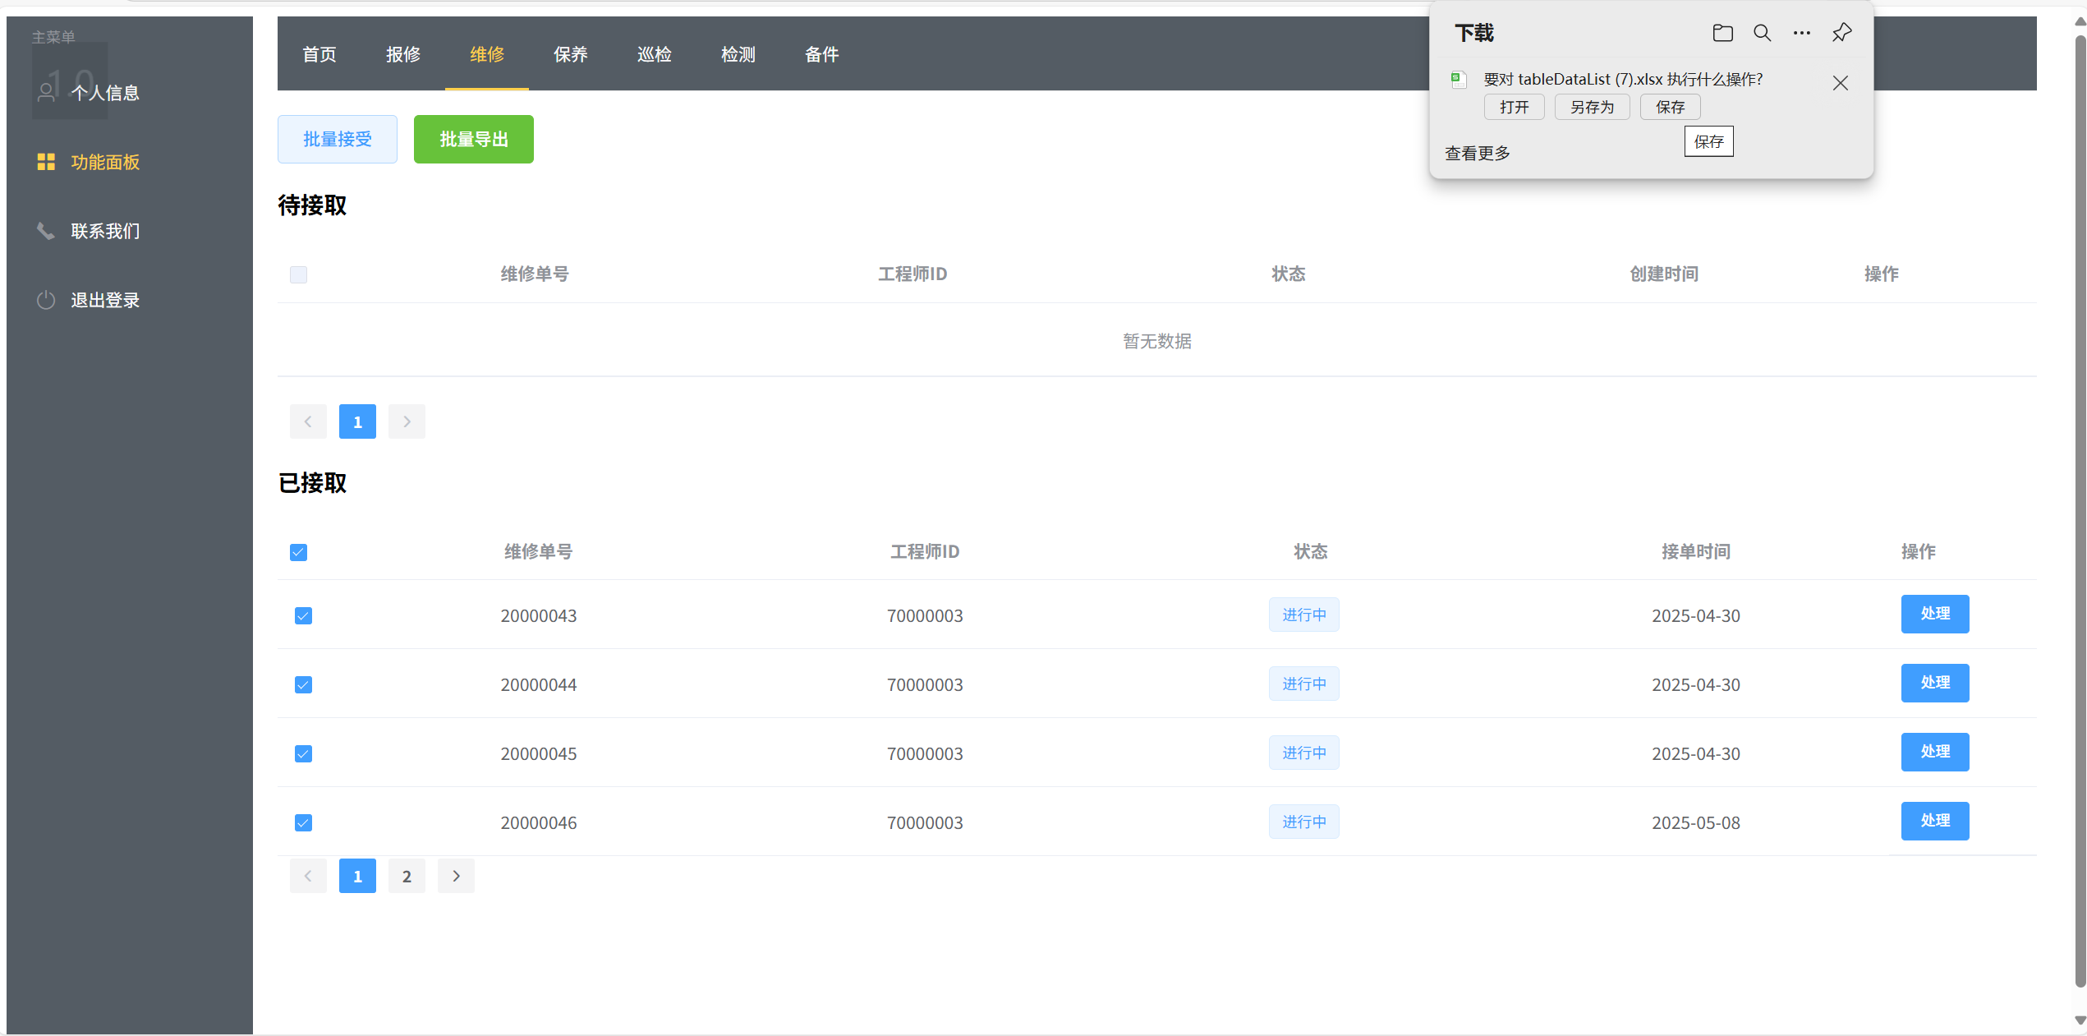The image size is (2087, 1036).
Task: Switch to the 备件 tab
Action: (821, 54)
